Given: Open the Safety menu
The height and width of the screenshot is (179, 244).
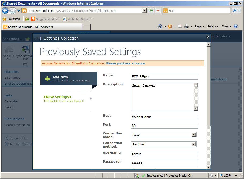Looking at the screenshot, I should pyautogui.click(x=213, y=26).
